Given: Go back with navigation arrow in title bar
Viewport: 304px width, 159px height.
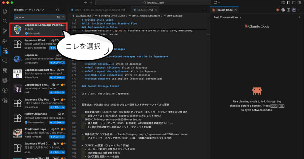Looking at the screenshot, I should pyautogui.click(x=86, y=2).
